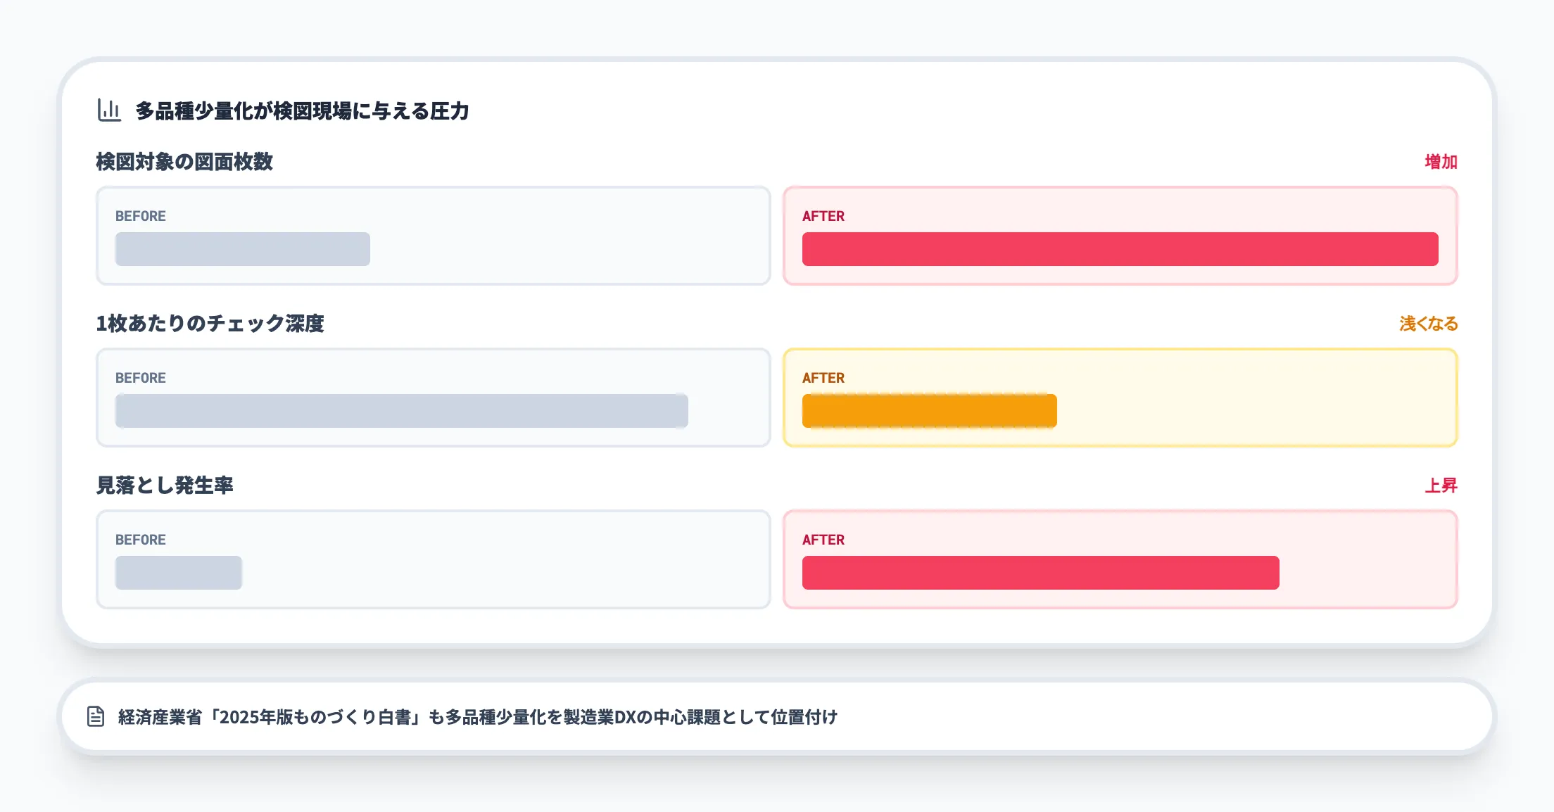Click the red AFTER bar under 検図対象の図面枚数

tap(1120, 249)
